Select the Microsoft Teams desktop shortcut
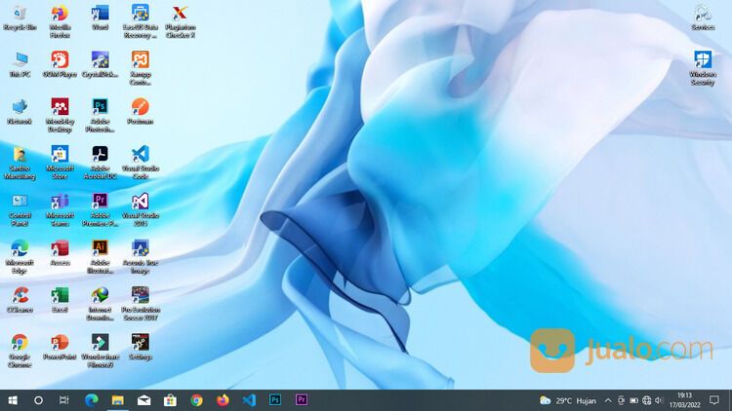 coord(60,209)
